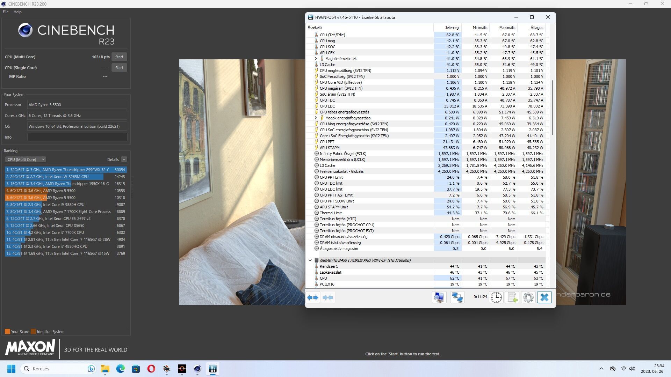Show hidden tray icons chevron
Viewport: 671px width, 377px height.
(x=601, y=369)
